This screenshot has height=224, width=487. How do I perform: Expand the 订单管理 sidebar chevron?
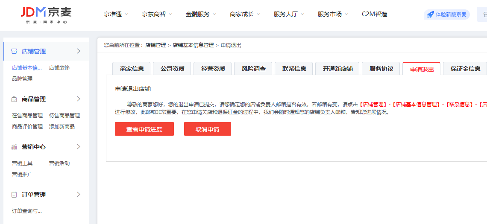tap(79, 195)
